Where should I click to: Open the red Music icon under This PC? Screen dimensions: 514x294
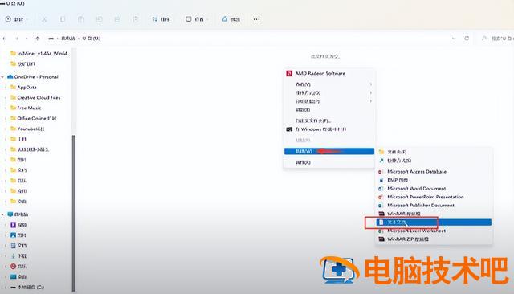tap(13, 266)
